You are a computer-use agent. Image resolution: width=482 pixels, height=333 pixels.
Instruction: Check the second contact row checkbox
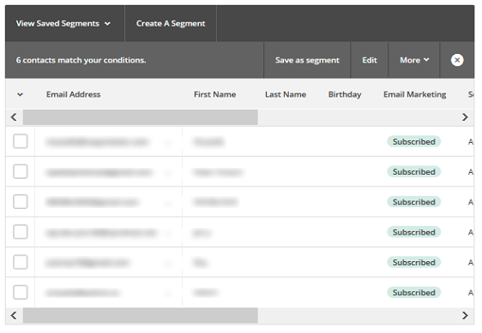point(21,171)
